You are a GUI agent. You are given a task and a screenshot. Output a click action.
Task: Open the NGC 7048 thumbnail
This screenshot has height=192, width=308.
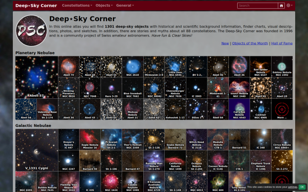pyautogui.click(x=90, y=88)
